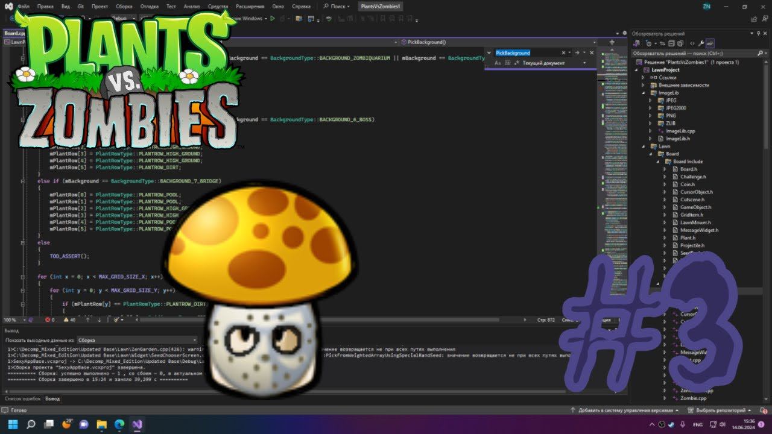The height and width of the screenshot is (434, 772).
Task: Expand the Внешние зависимости node
Action: coord(643,85)
